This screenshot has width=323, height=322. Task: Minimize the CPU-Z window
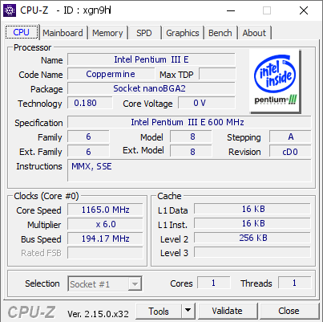(x=231, y=10)
